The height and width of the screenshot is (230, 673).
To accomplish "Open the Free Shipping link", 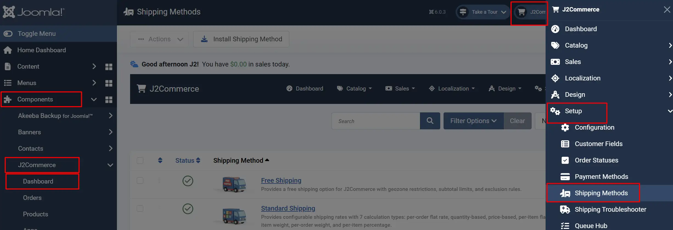I will pos(281,180).
